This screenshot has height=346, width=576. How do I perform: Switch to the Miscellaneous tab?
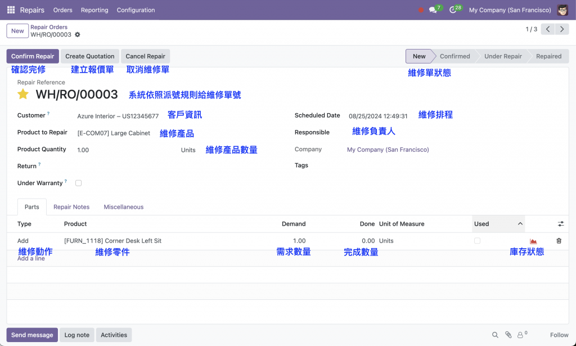pyautogui.click(x=123, y=207)
